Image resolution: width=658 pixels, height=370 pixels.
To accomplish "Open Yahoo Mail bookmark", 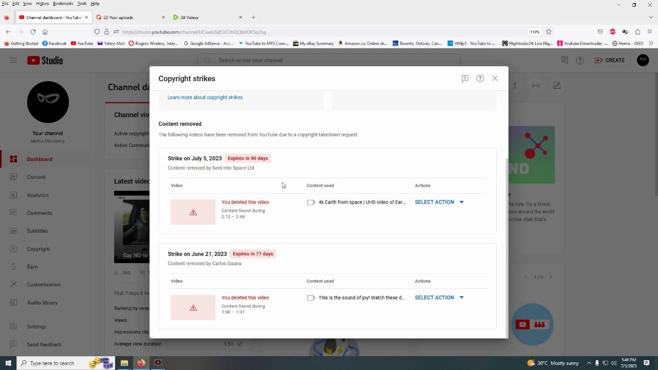I will click(111, 44).
